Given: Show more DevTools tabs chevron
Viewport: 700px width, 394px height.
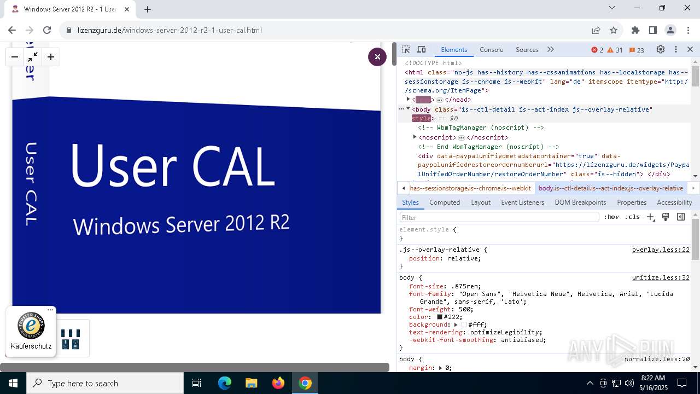Looking at the screenshot, I should (551, 49).
